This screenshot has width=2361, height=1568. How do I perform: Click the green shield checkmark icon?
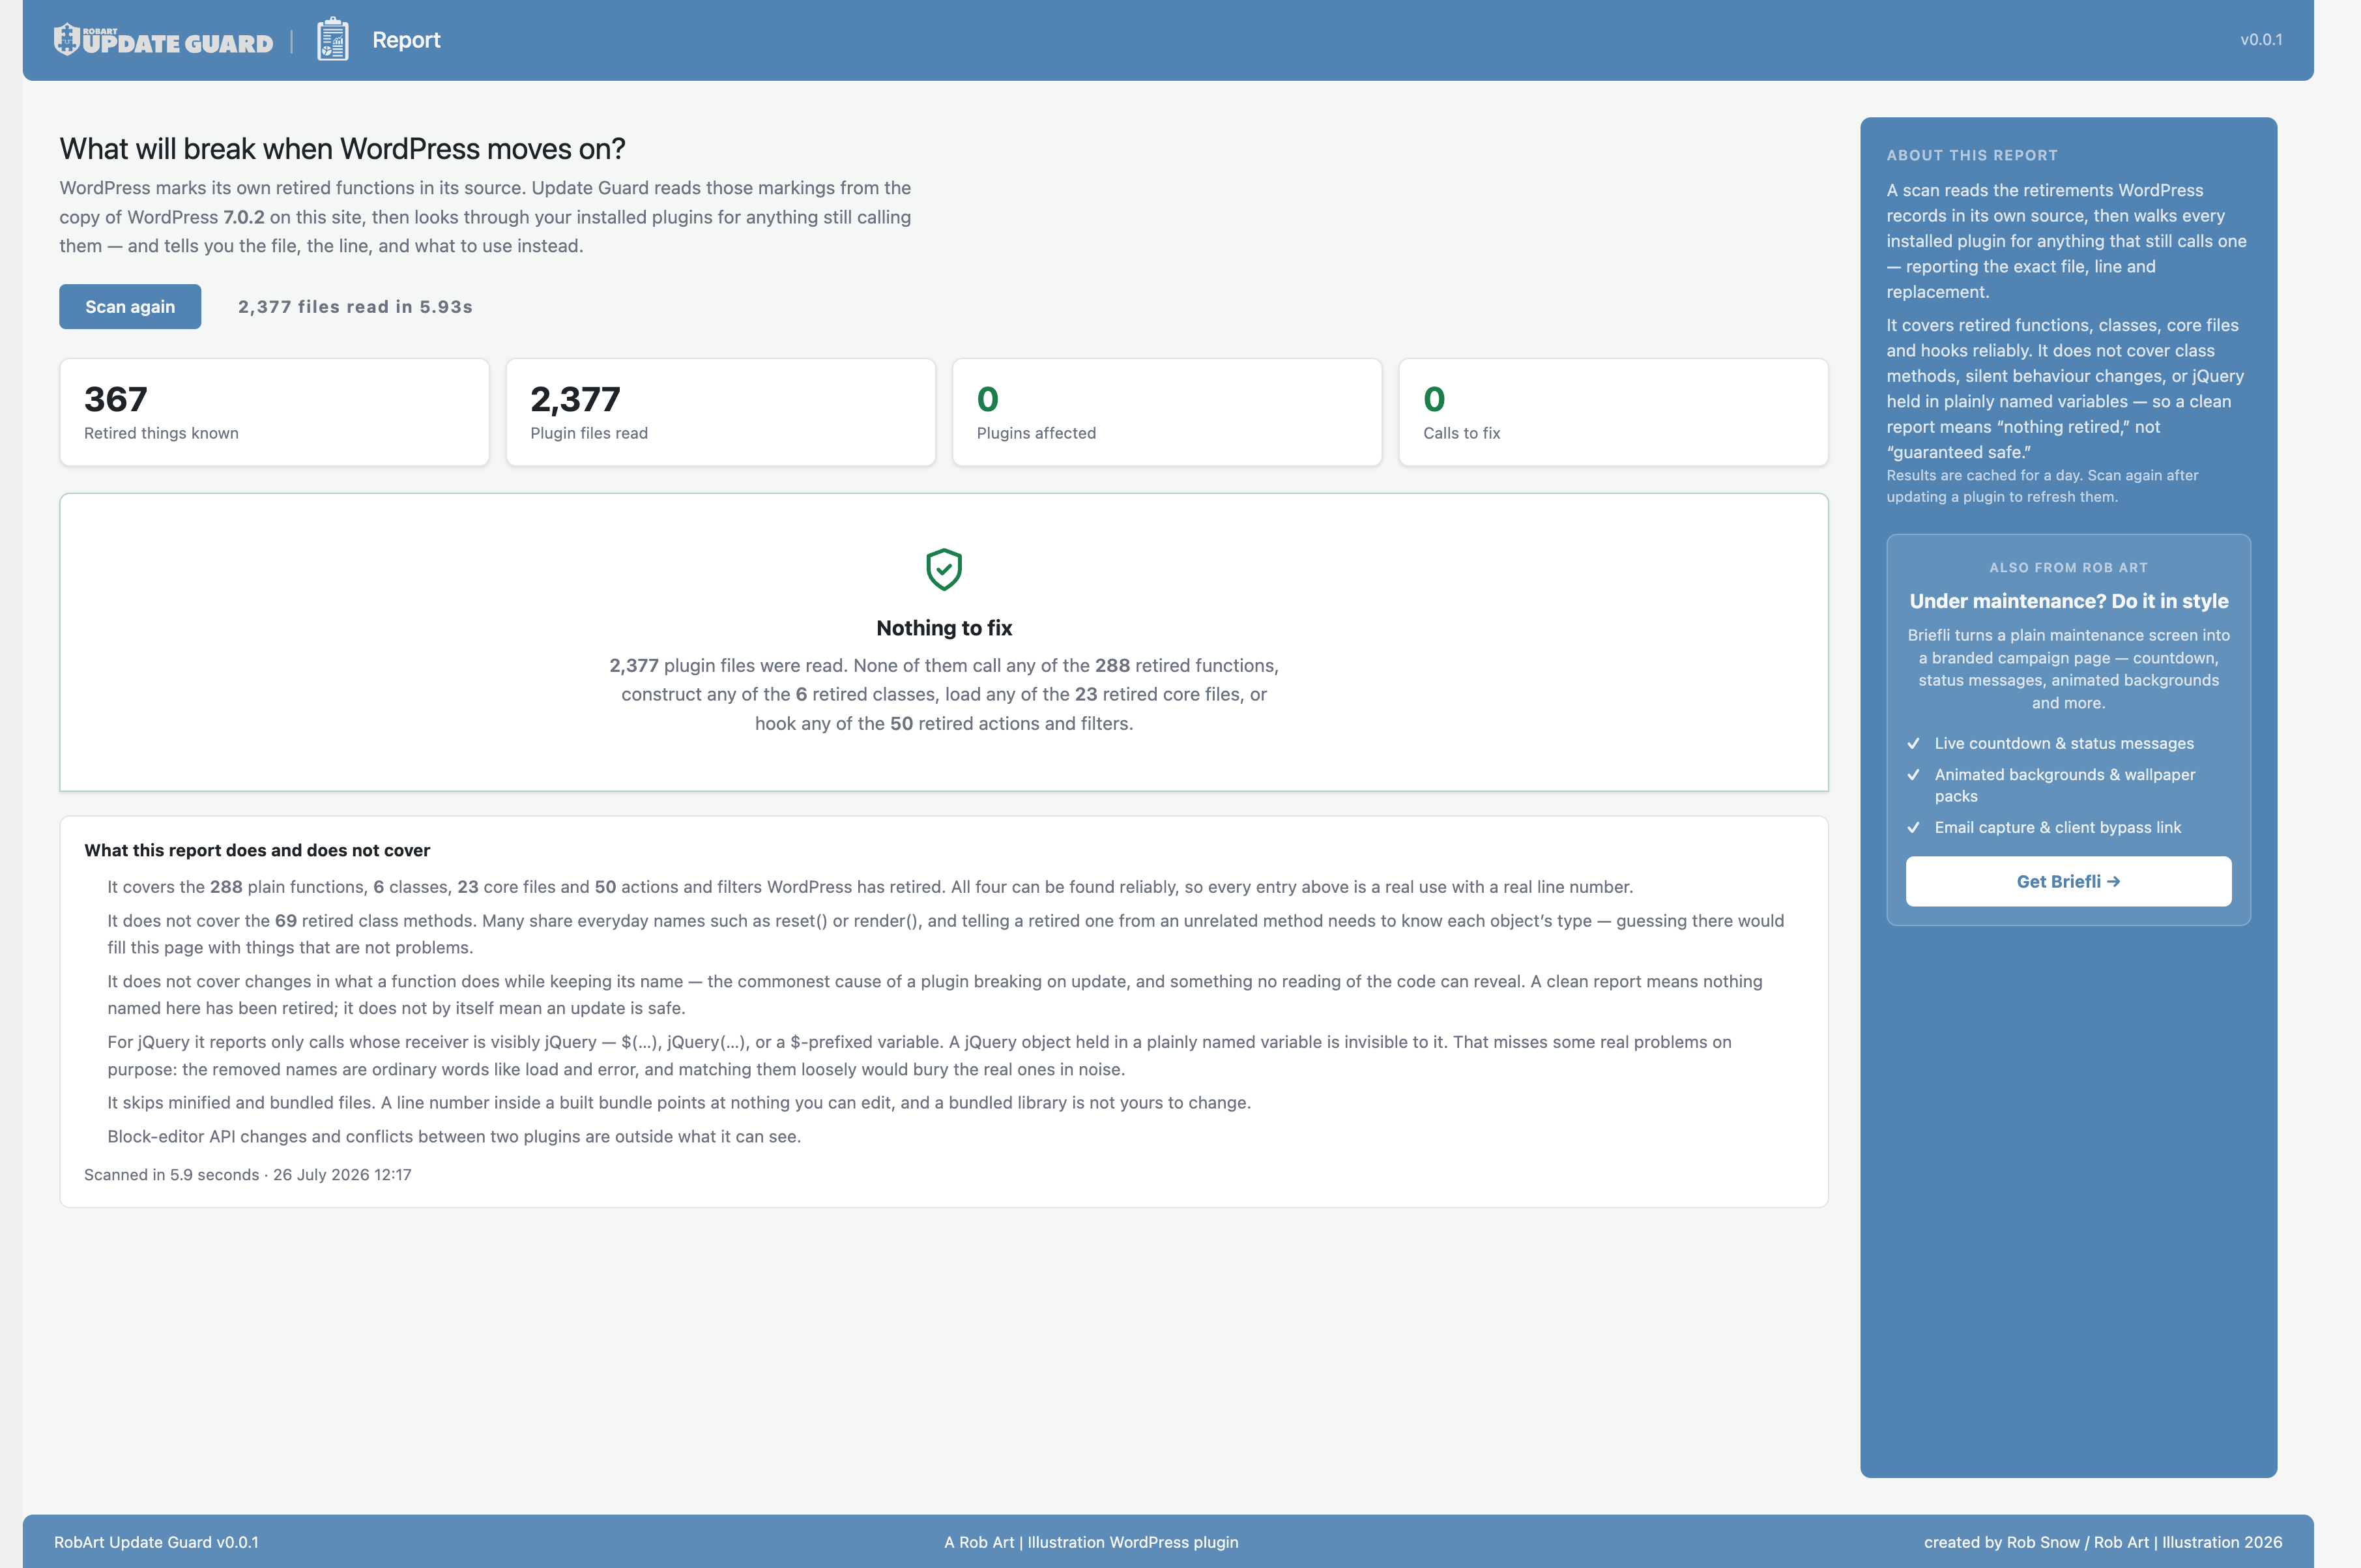944,569
